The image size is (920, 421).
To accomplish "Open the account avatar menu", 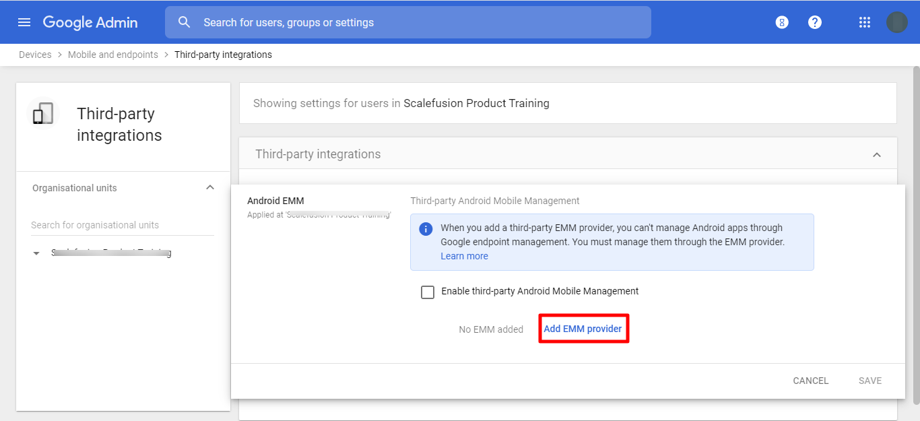I will point(897,22).
